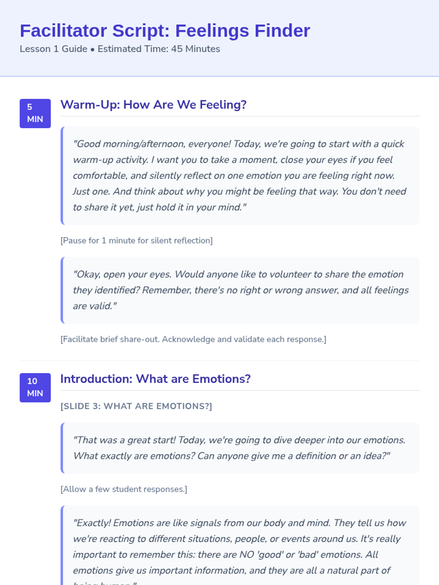Viewport: 439px width, 585px height.
Task: Click the 'Just one. And think about why' line
Action: [x=240, y=192]
